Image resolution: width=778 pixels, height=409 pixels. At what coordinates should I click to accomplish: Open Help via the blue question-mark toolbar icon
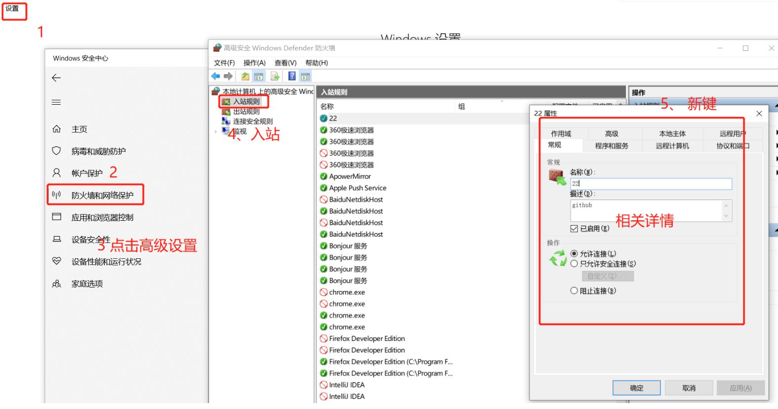pyautogui.click(x=292, y=76)
